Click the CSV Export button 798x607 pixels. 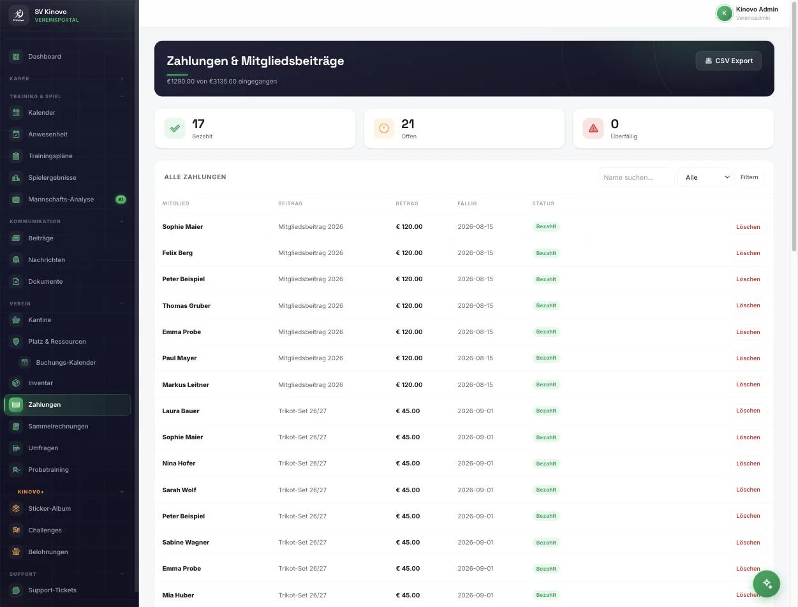point(728,61)
